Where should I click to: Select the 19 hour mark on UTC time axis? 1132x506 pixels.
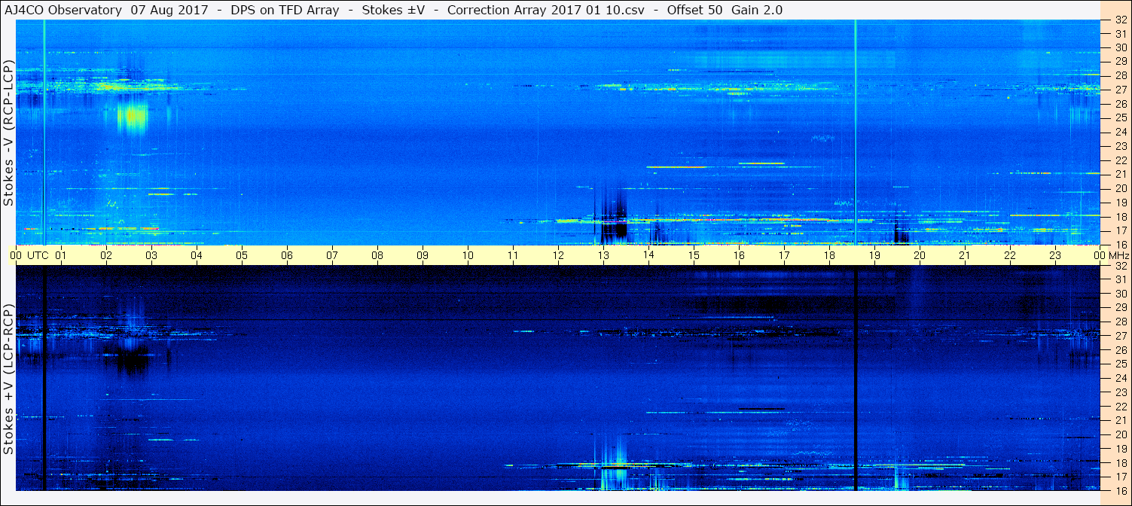pos(874,255)
